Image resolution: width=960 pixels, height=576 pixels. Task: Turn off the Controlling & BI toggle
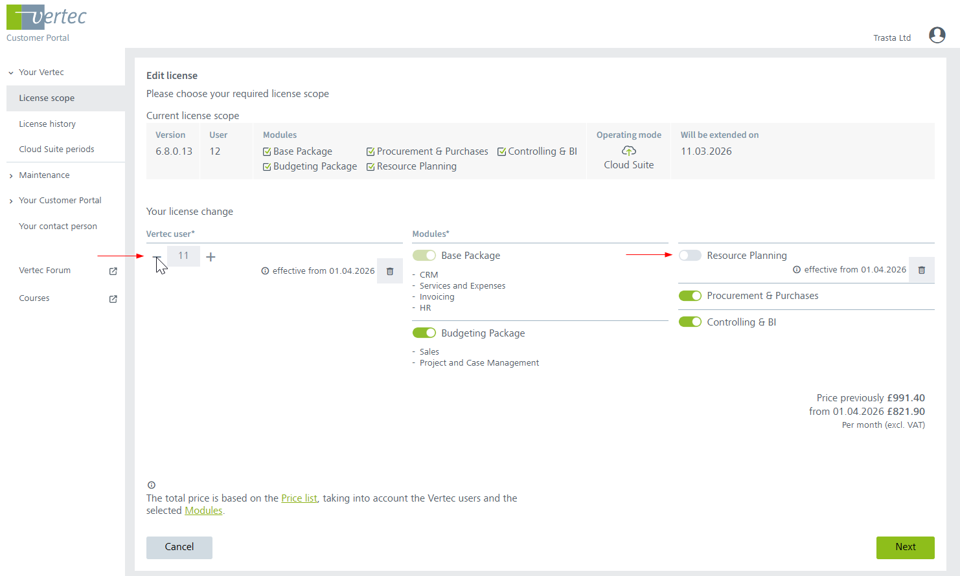click(690, 322)
